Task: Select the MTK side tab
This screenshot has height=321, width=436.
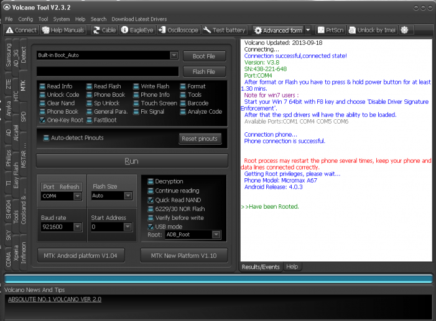Action: [x=23, y=85]
